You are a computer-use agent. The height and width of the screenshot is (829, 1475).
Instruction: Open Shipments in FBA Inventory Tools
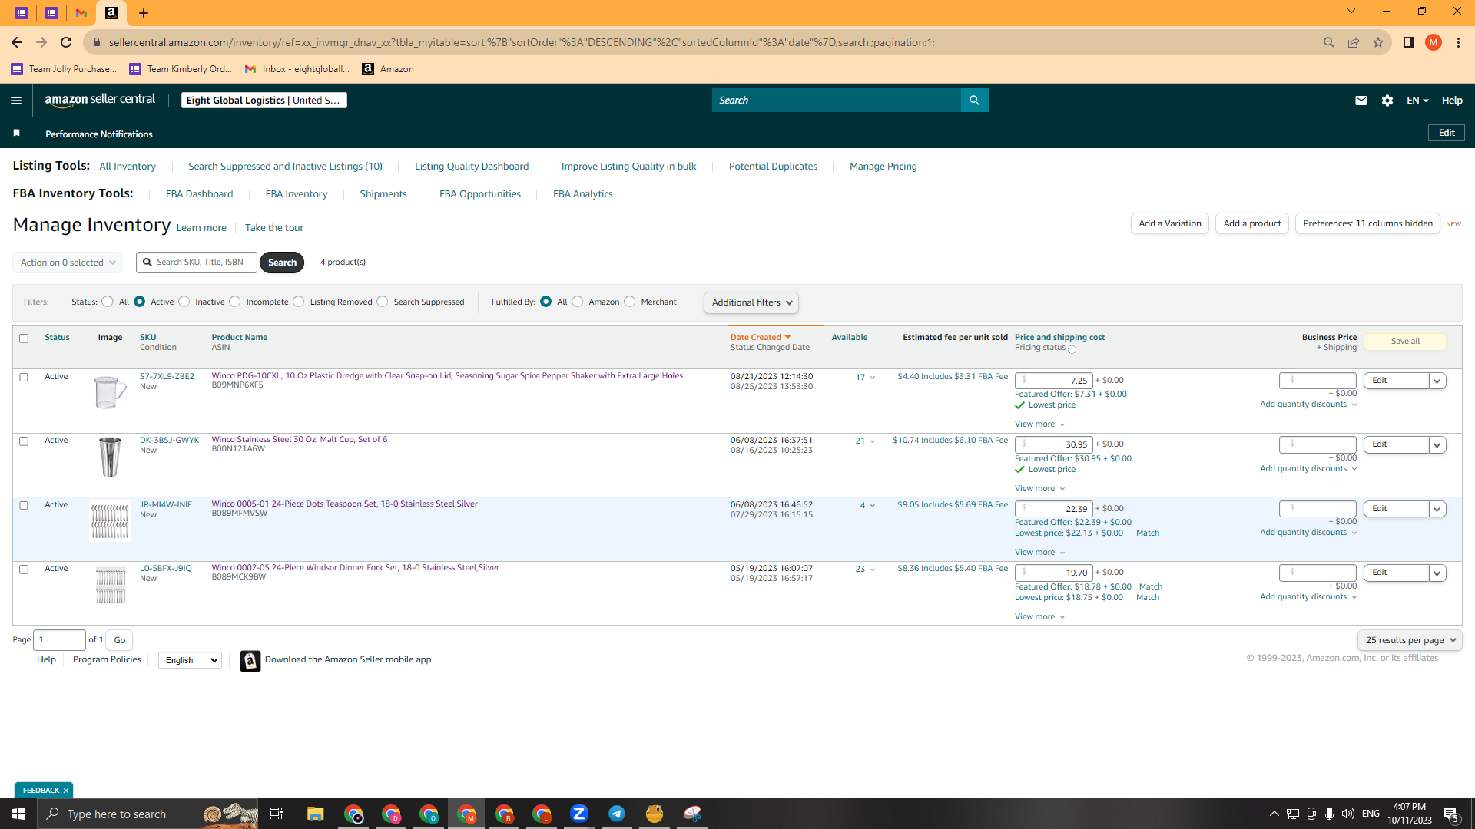383,194
